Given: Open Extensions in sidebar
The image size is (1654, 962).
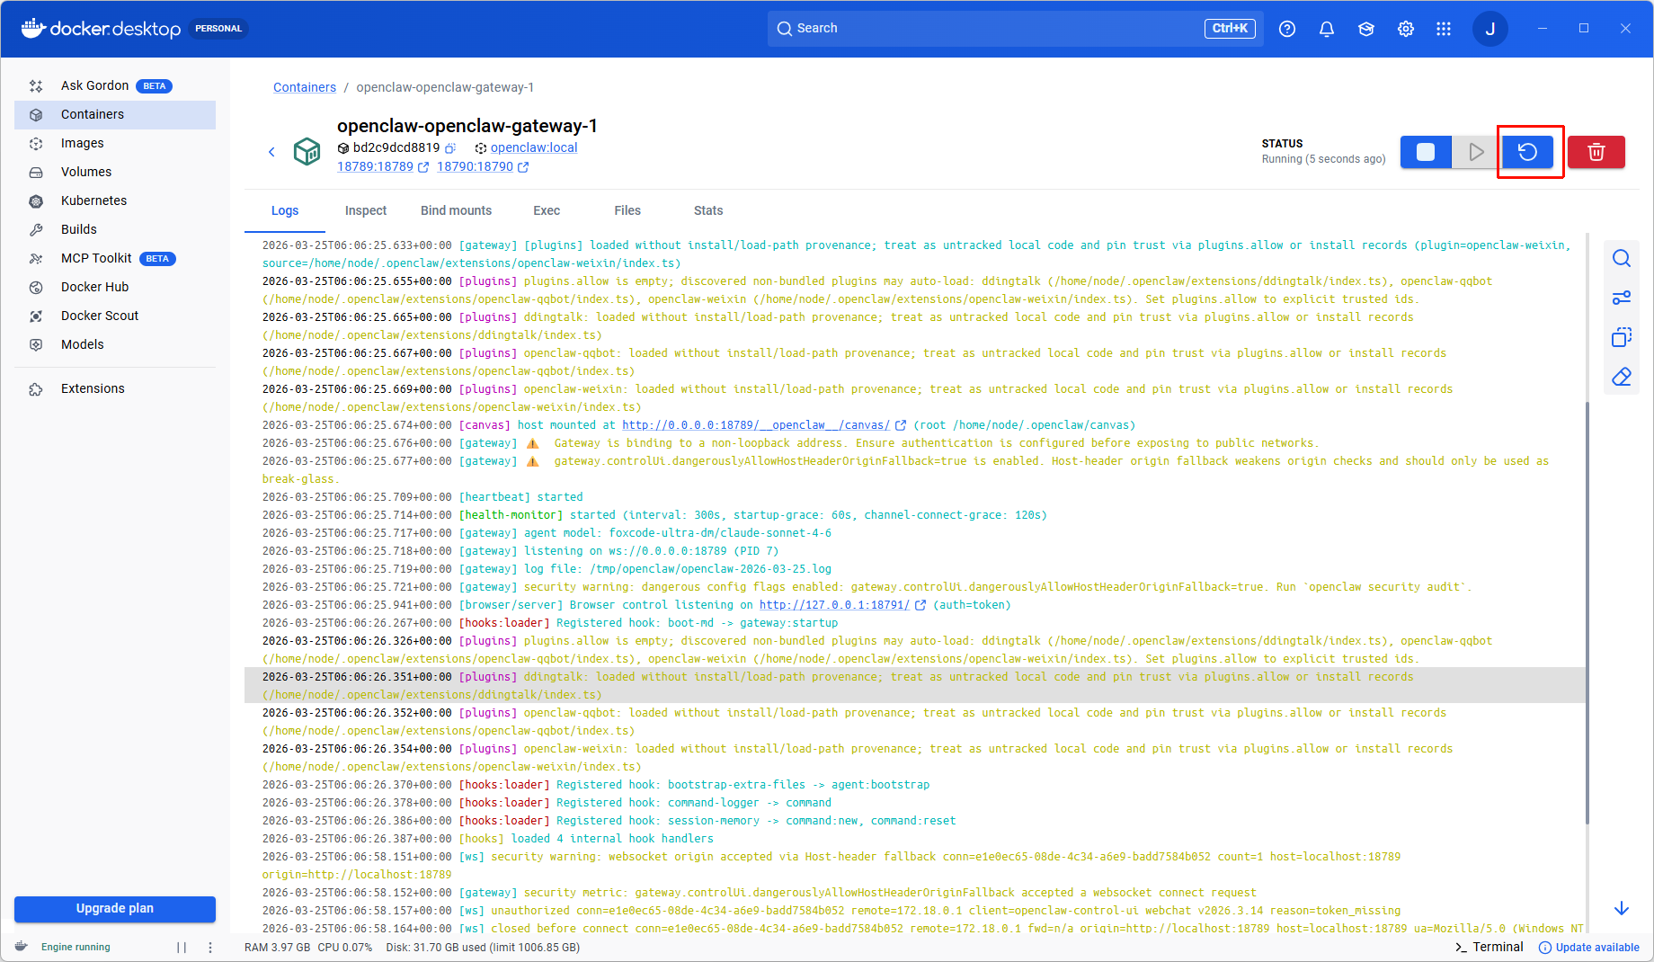Looking at the screenshot, I should [115, 388].
